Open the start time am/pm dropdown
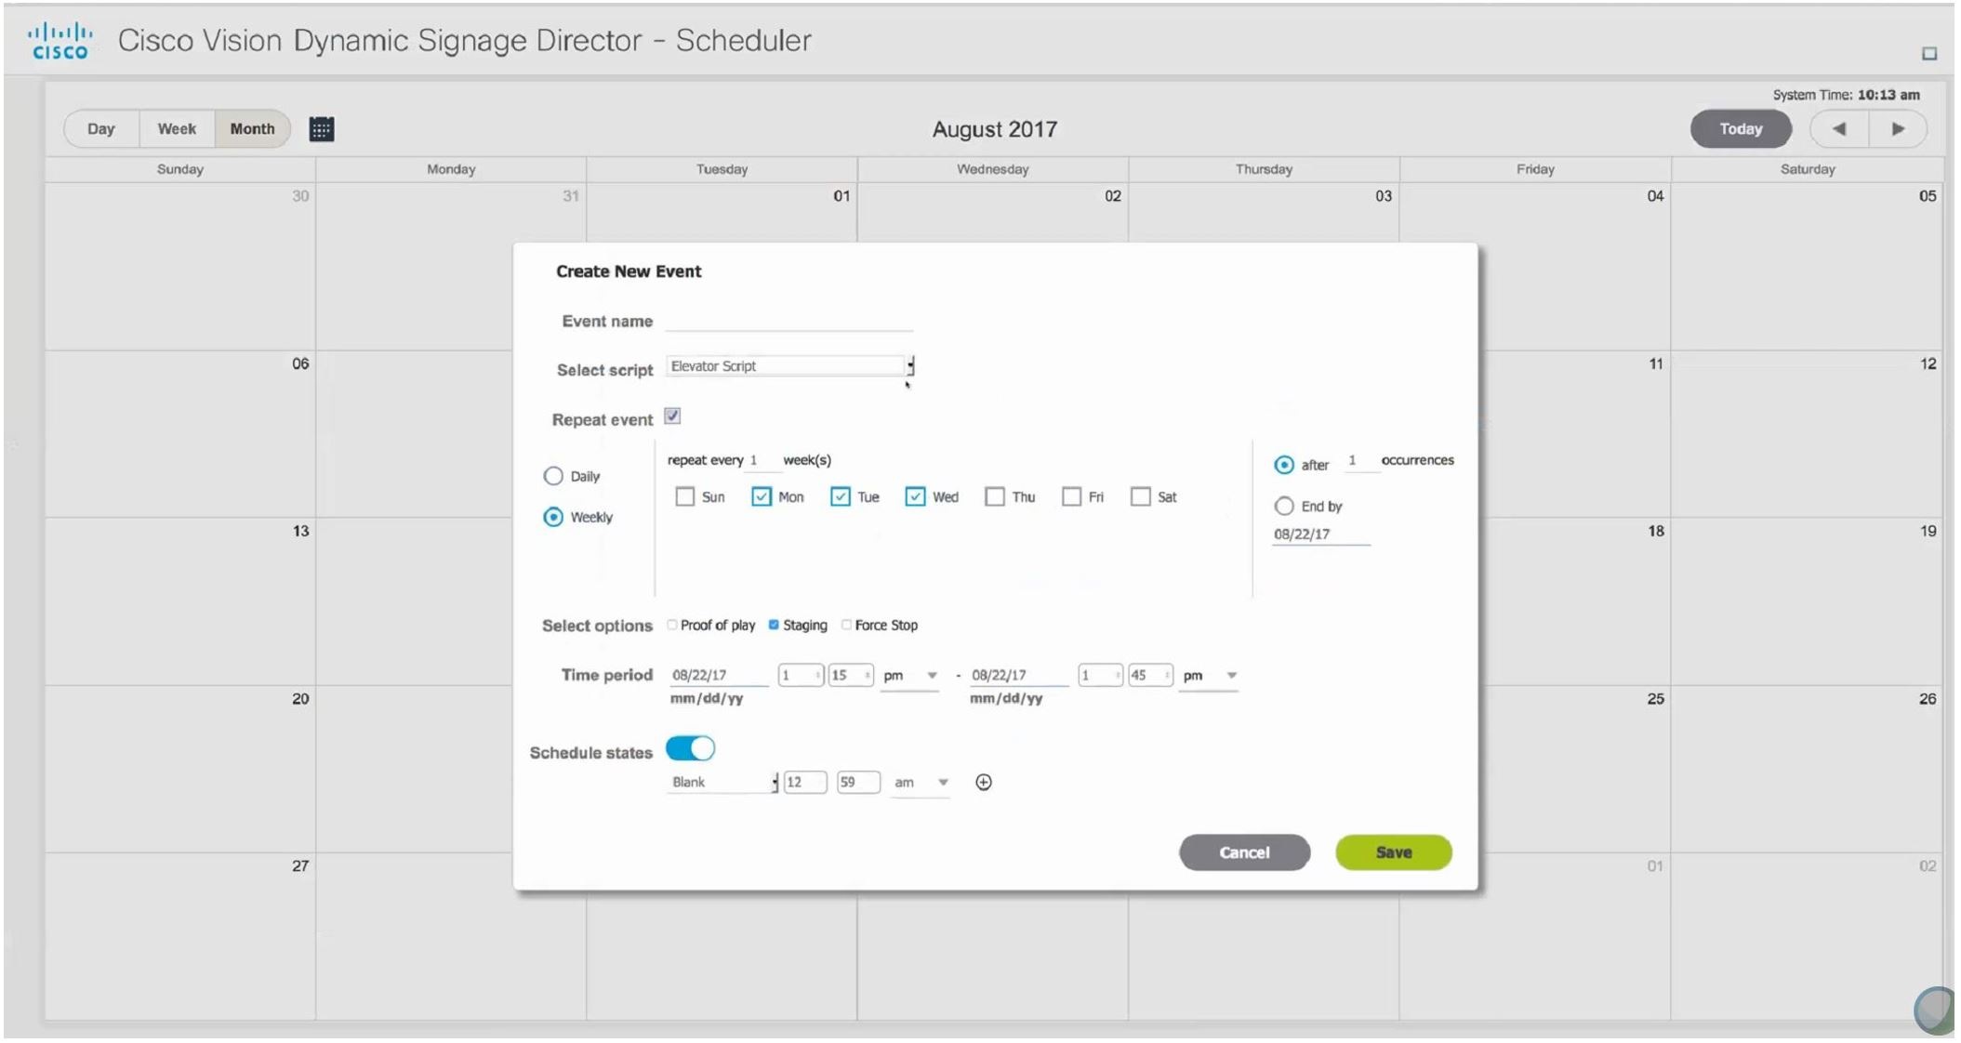 pos(909,676)
